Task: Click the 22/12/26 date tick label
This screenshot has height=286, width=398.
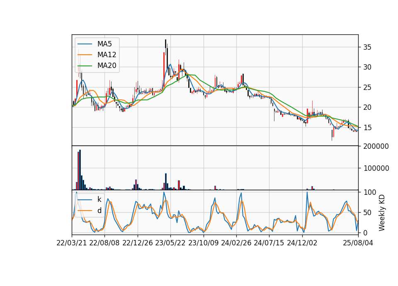Action: (x=138, y=243)
